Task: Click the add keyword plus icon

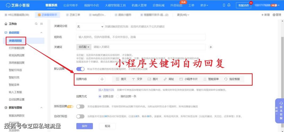Action: tap(211, 47)
